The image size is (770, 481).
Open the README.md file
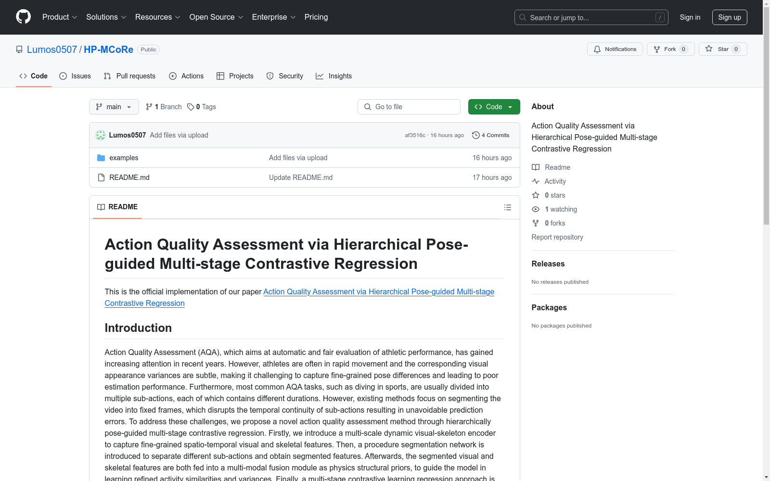pos(129,177)
